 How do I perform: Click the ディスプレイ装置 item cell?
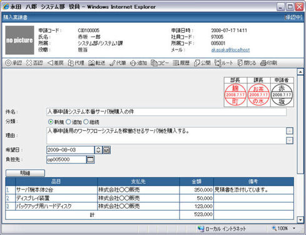pyautogui.click(x=56, y=198)
